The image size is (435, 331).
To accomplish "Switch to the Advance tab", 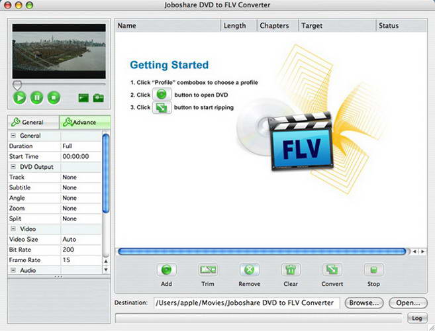I will click(85, 122).
